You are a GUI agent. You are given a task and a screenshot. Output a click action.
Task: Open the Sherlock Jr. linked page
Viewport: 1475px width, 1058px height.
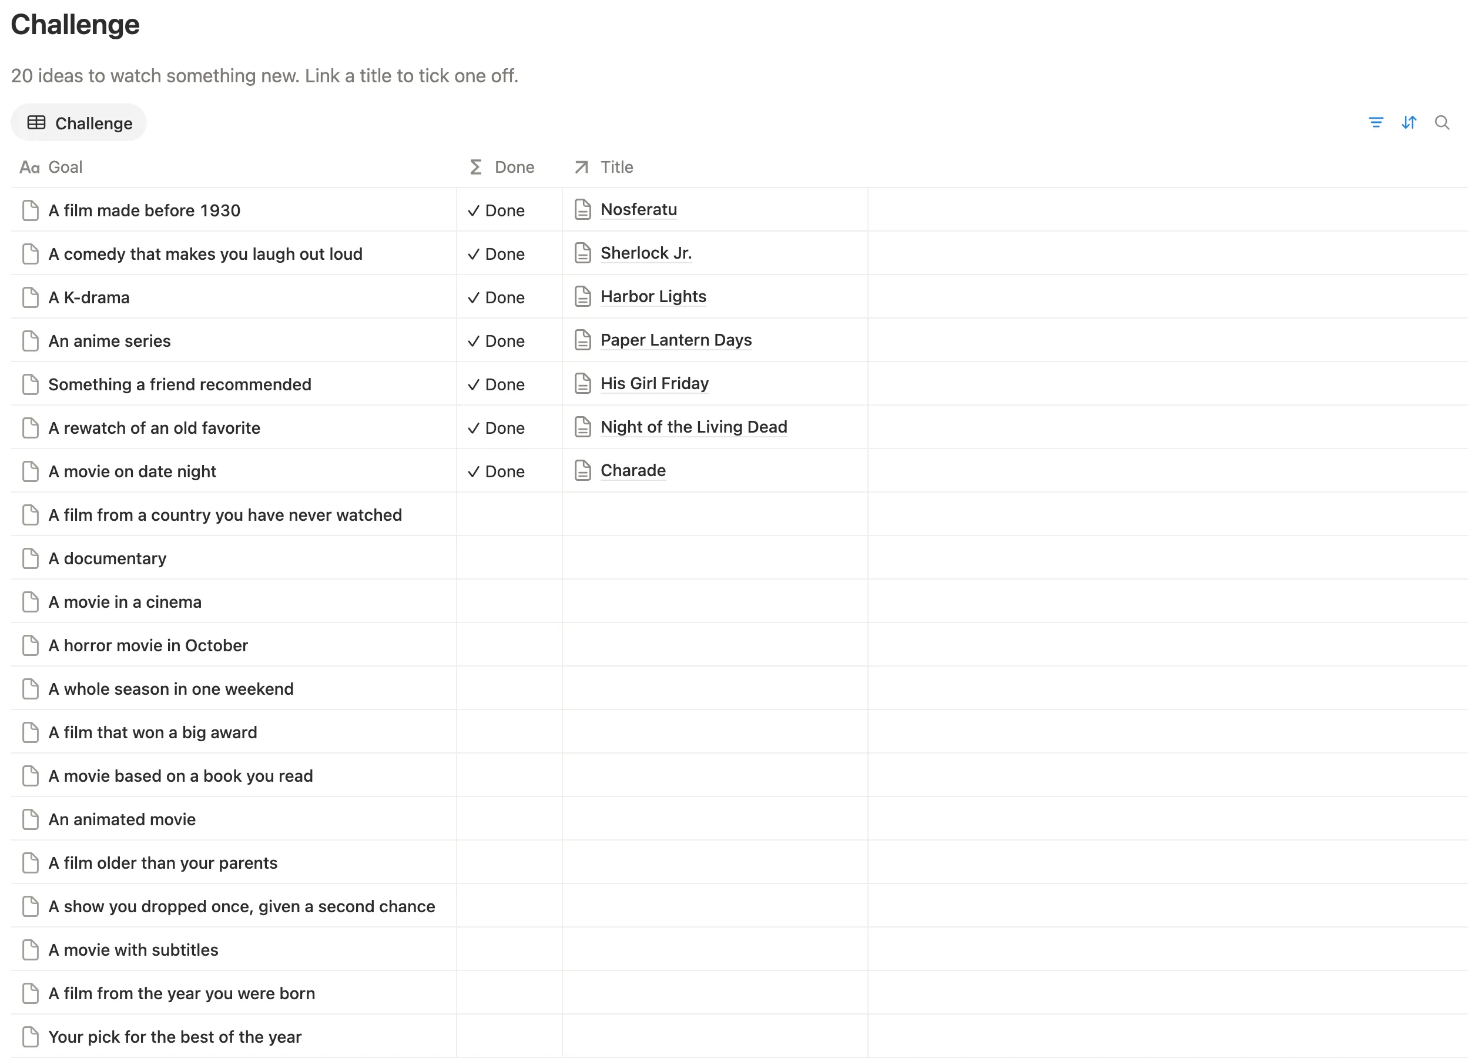point(646,253)
